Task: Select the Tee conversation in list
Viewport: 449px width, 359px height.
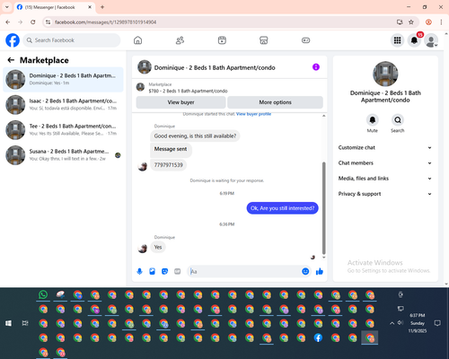Action: [63, 130]
